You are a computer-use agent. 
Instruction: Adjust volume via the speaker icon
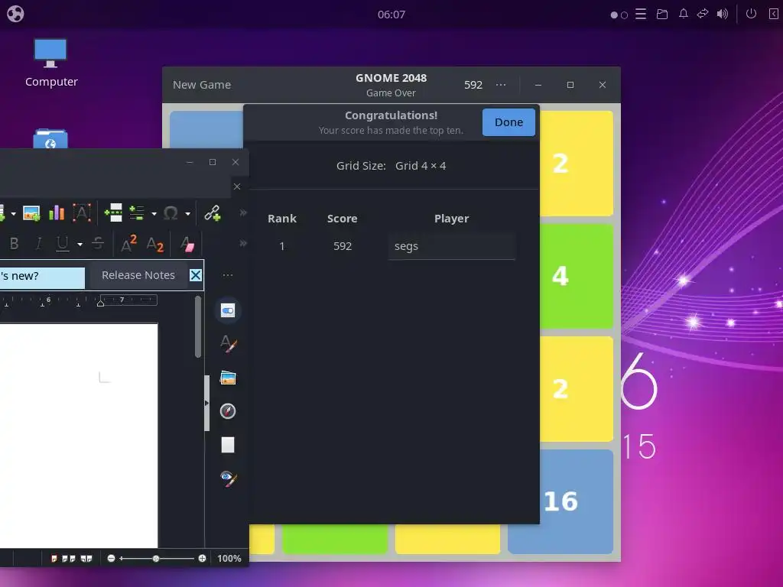click(723, 14)
